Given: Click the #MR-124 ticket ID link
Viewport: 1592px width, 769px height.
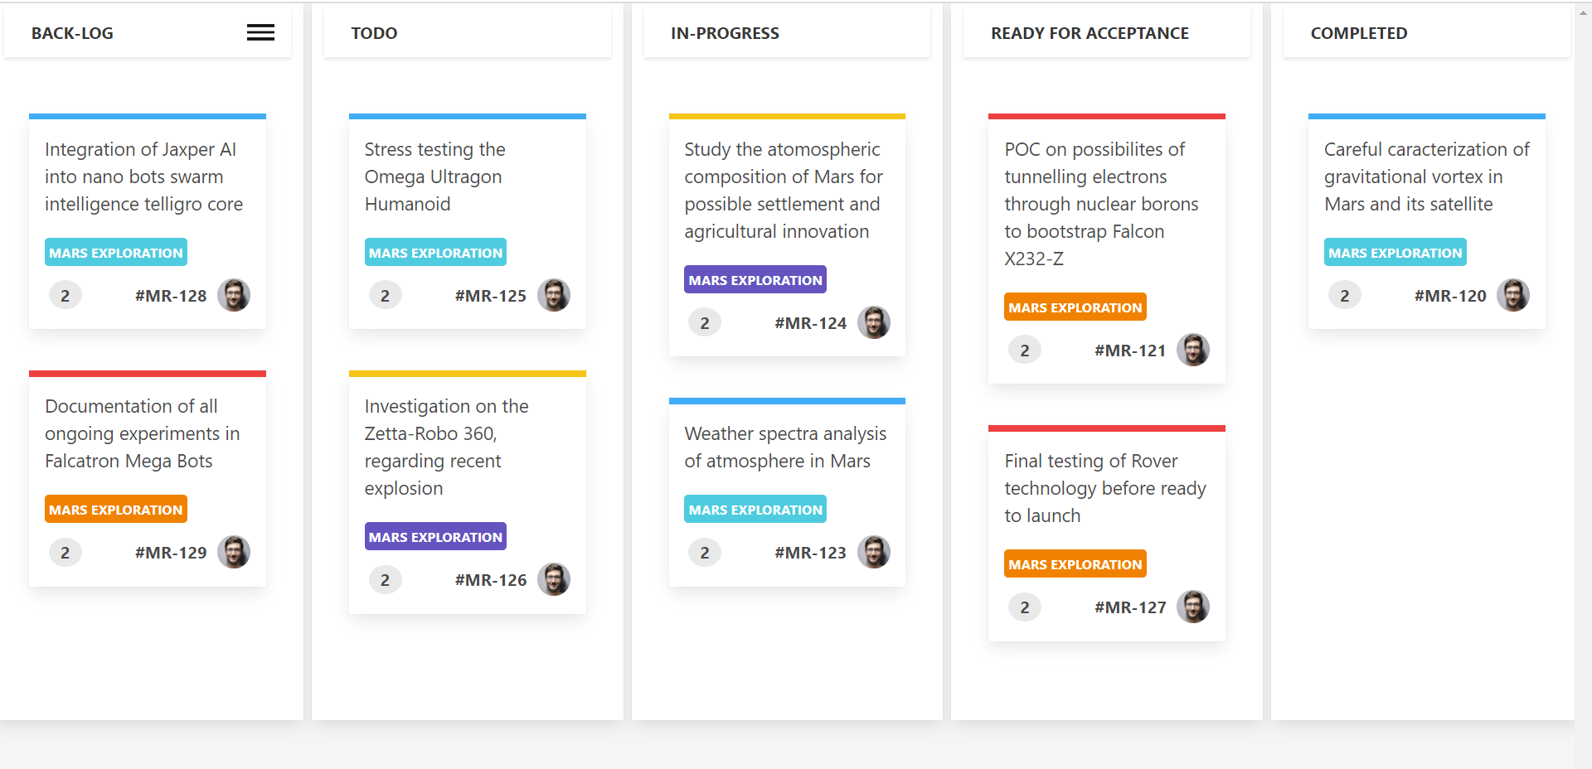Looking at the screenshot, I should pos(810,323).
